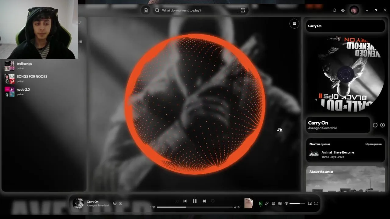
Task: Click 'Avenged Sevenfold' in bottom player bar
Action: click(x=97, y=206)
